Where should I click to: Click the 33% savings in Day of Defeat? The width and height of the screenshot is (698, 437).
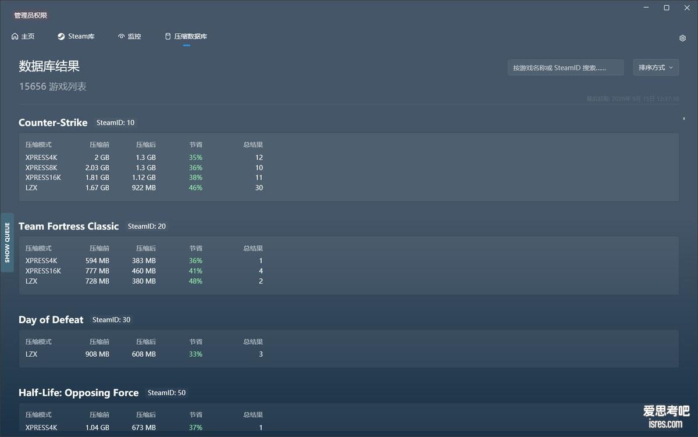195,354
